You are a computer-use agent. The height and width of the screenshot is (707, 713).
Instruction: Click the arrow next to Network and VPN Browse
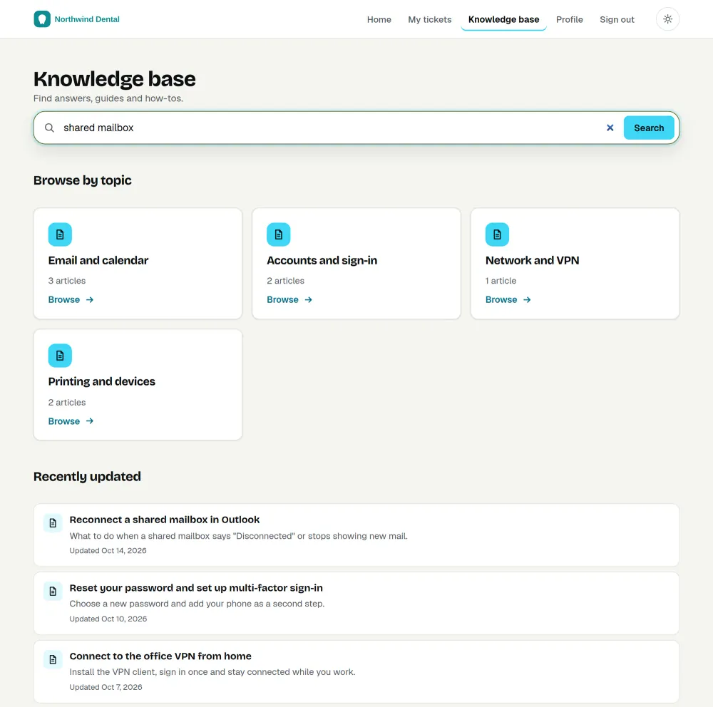pos(527,299)
